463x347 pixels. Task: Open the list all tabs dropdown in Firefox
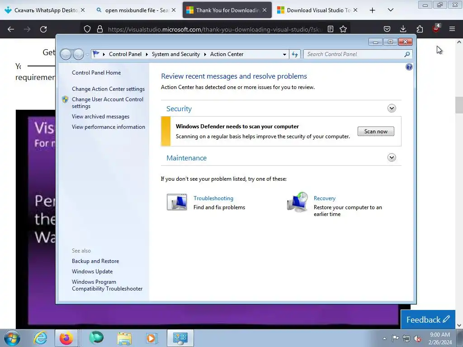point(390,10)
